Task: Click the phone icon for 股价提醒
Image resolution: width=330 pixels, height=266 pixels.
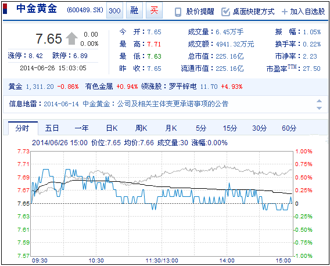Action: tap(178, 12)
